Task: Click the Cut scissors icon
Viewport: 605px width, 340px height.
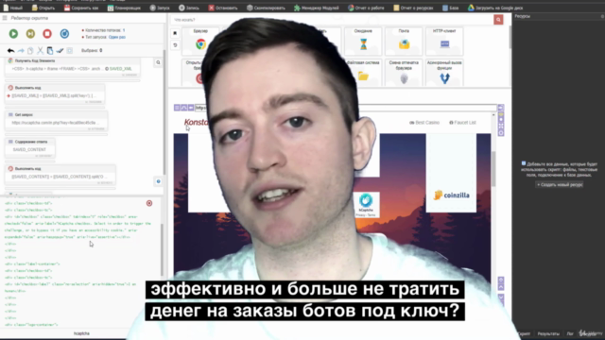Action: point(40,50)
